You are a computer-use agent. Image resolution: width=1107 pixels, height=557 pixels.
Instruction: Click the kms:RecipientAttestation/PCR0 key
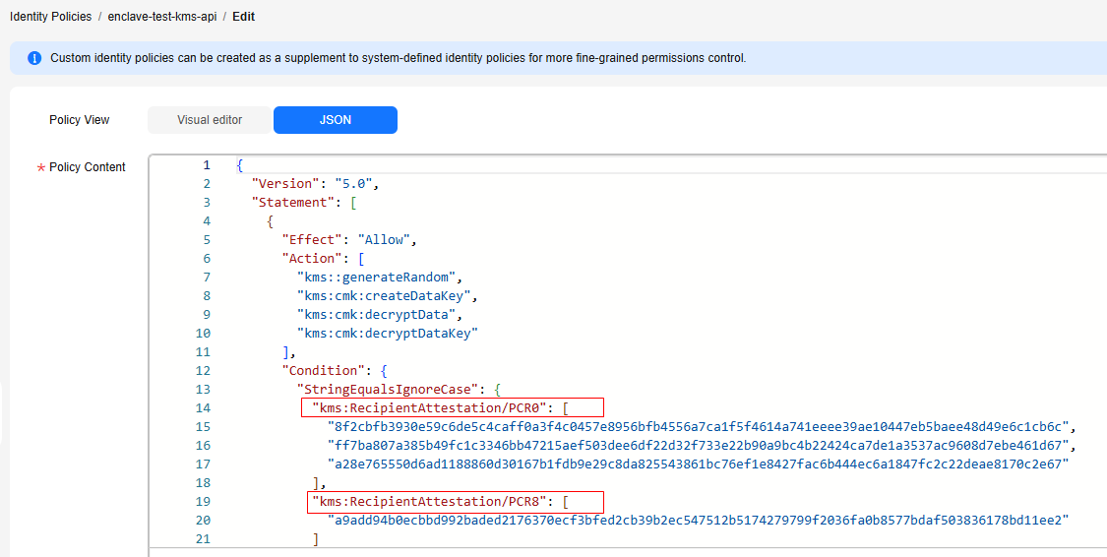430,407
